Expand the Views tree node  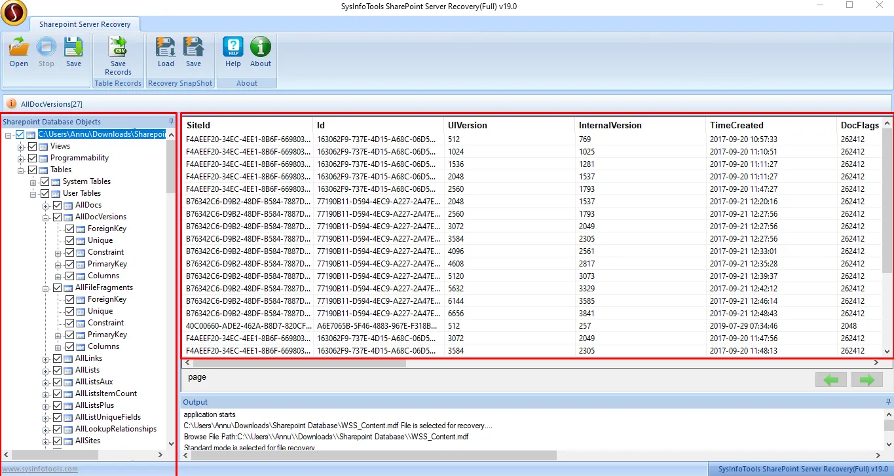21,146
